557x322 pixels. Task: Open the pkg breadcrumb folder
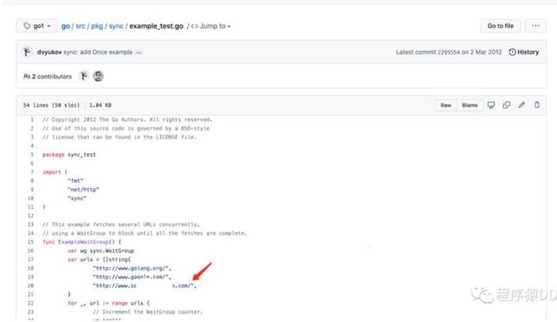[97, 26]
